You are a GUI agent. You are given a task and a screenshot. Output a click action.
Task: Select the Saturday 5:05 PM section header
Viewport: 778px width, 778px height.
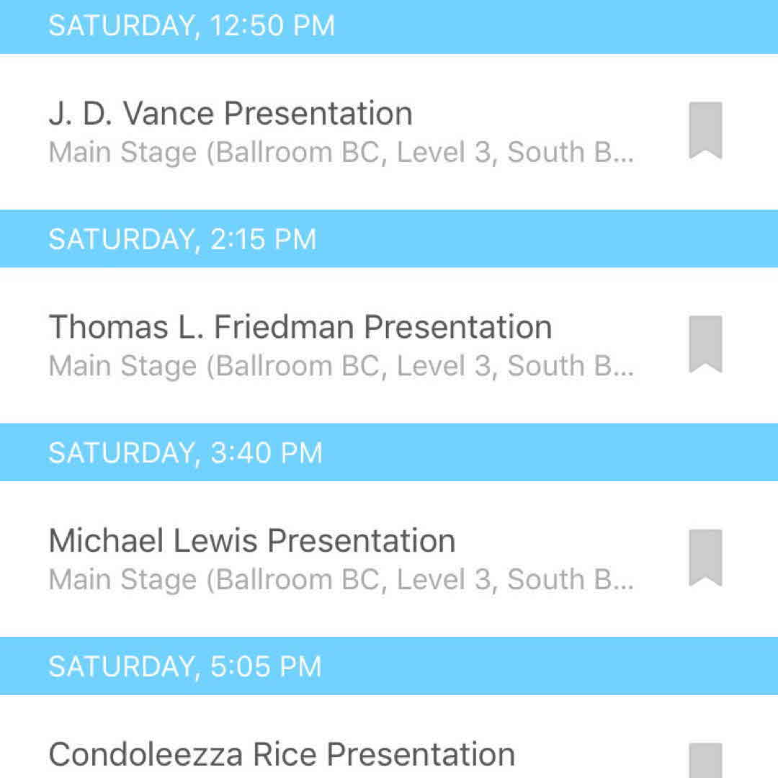(184, 666)
